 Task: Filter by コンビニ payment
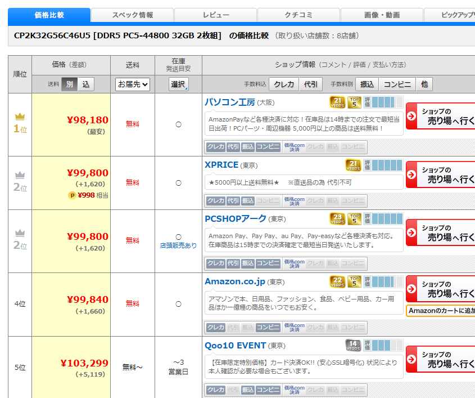click(397, 84)
